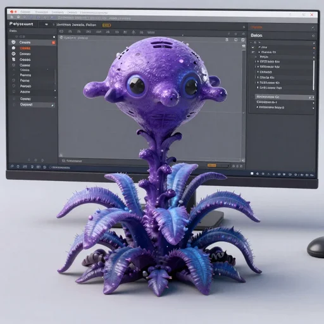Click the orange progress indicator below the viewport
Screen dimensions: 324x324
[x=211, y=165]
